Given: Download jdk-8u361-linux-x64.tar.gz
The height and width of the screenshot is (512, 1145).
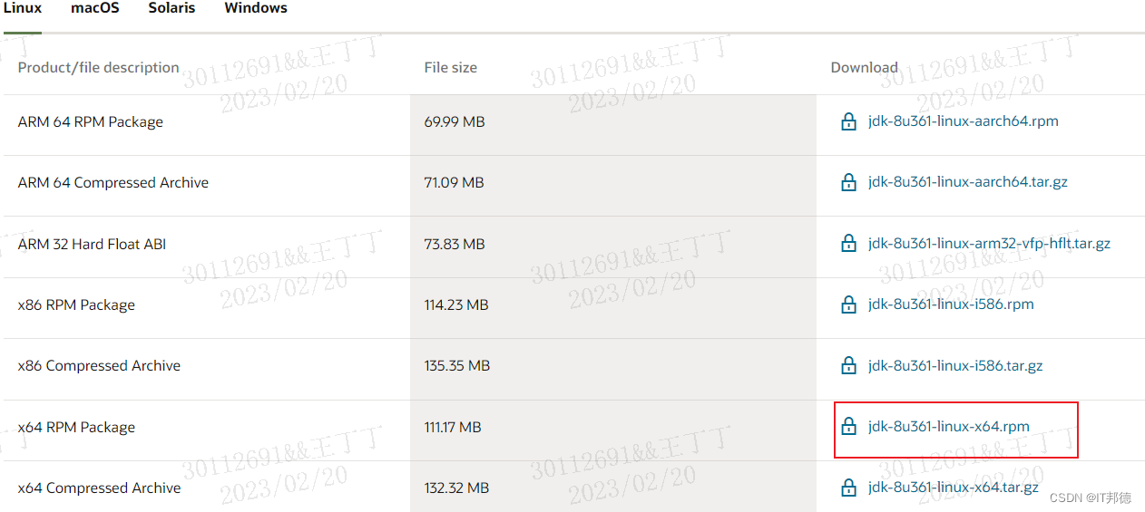Looking at the screenshot, I should (x=953, y=488).
